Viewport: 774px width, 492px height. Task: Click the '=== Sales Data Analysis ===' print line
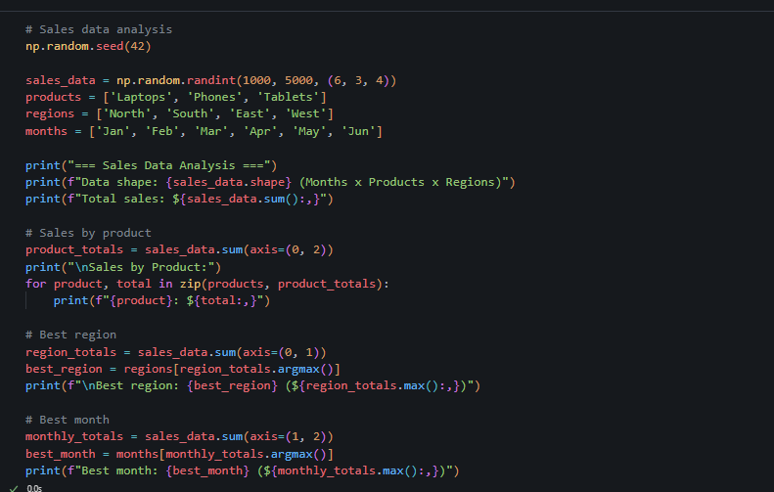click(x=151, y=165)
